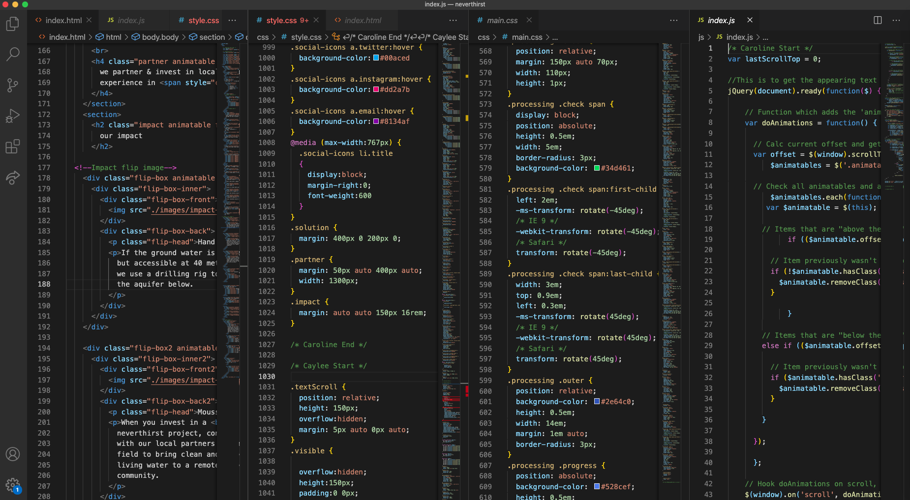Select the style.css 9+ tab
Viewport: 910px width, 500px height.
pyautogui.click(x=287, y=20)
